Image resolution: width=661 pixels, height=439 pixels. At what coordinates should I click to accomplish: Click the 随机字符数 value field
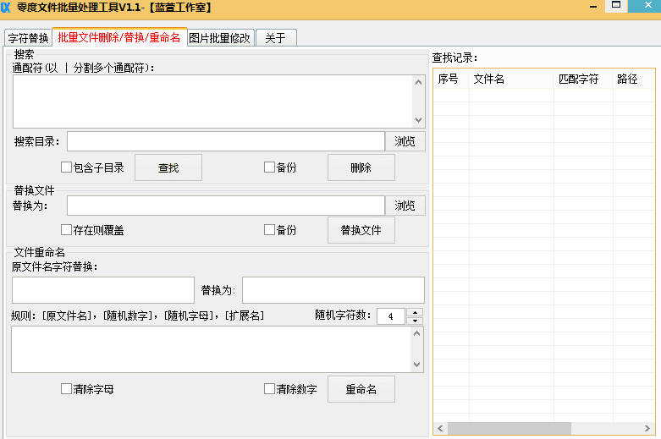[391, 316]
